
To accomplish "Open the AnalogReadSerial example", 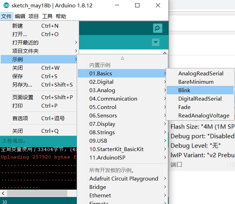I will [x=200, y=74].
